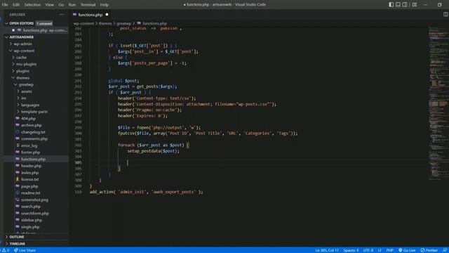Change Spaces: 4 indentation setting

point(351,250)
